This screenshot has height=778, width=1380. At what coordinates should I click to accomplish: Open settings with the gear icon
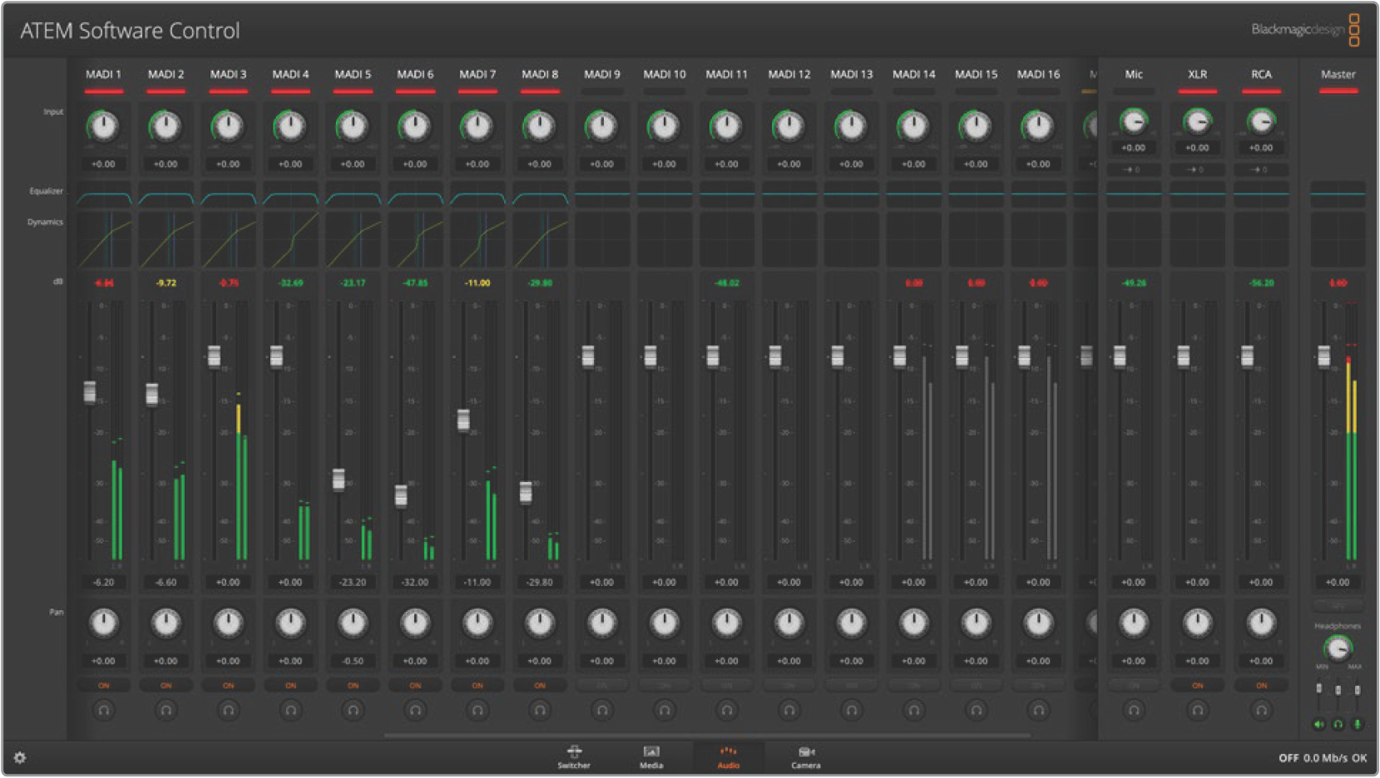pos(20,758)
